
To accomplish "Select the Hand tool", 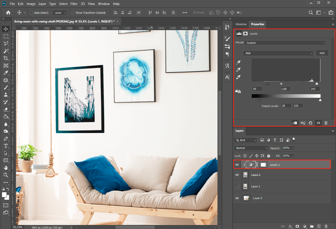I will click(x=6, y=168).
